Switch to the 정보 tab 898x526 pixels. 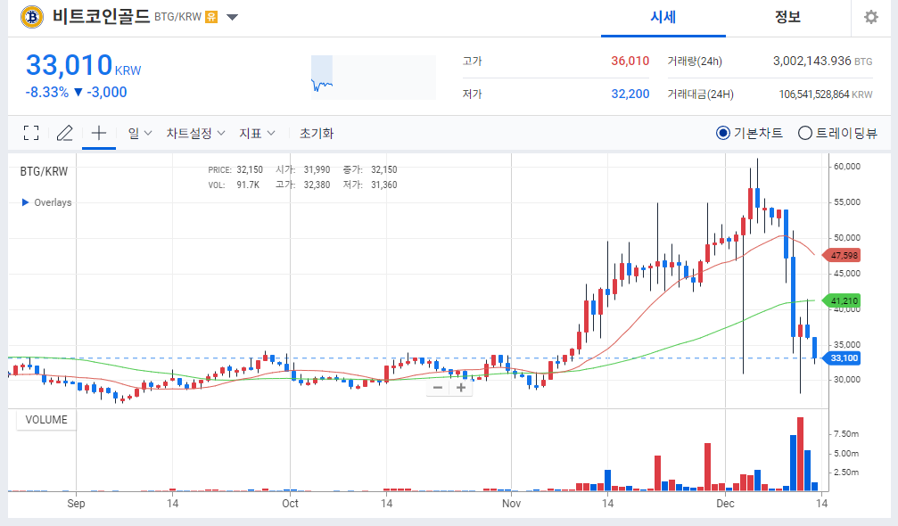click(787, 17)
